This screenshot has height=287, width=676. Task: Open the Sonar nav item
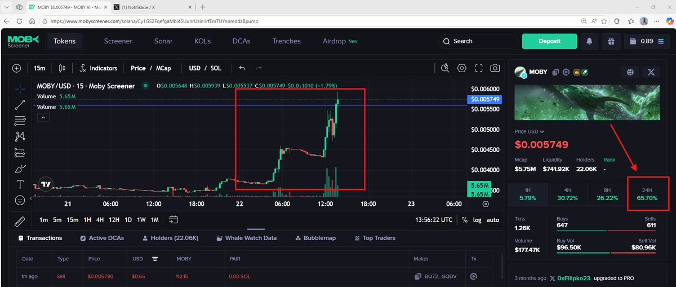point(163,41)
